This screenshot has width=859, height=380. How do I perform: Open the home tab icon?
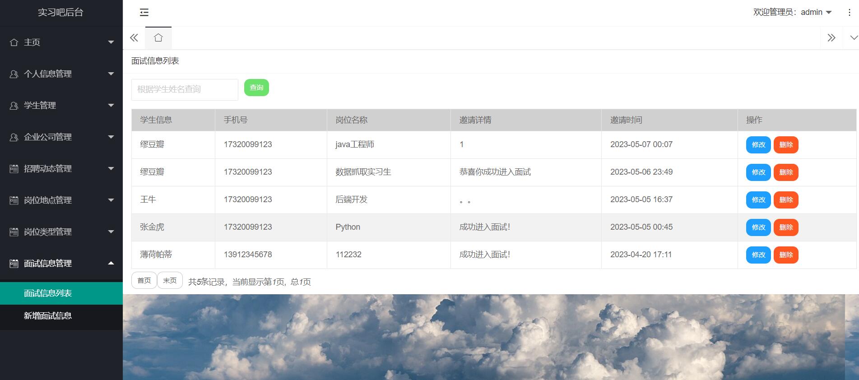[x=158, y=37]
